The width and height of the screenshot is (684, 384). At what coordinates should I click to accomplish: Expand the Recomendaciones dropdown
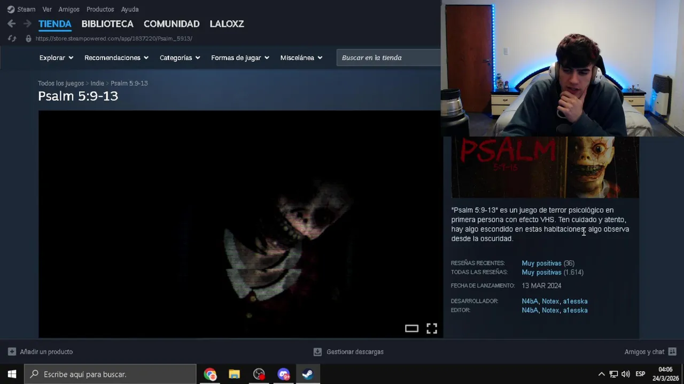116,58
